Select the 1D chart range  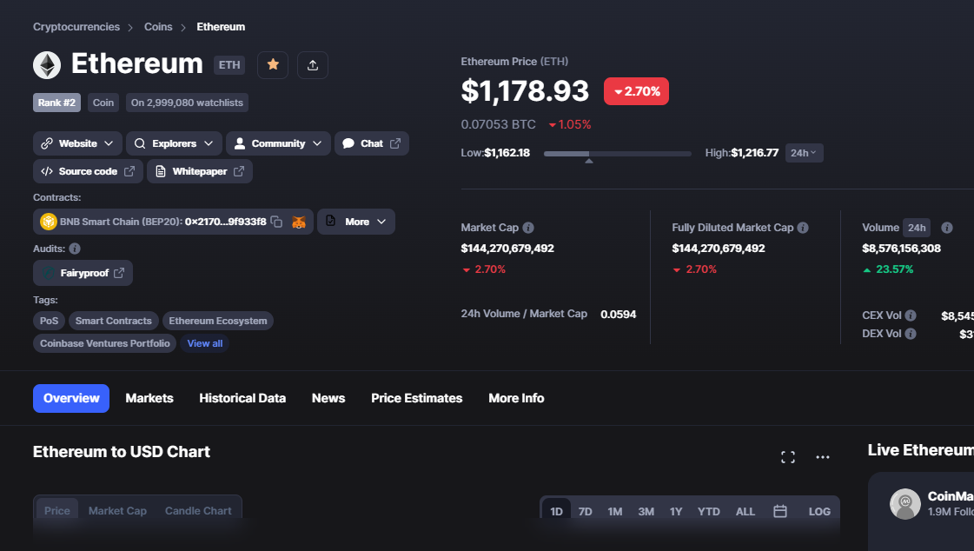[x=556, y=511]
